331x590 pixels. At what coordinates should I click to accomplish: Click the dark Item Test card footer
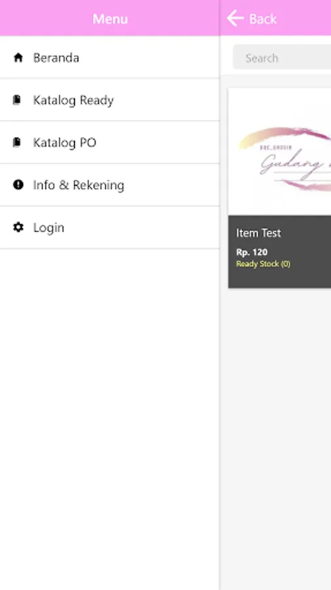(279, 252)
